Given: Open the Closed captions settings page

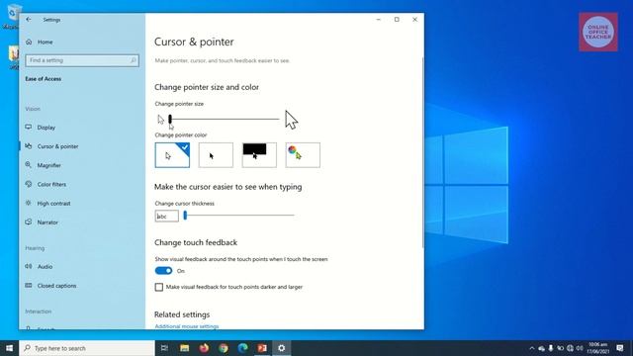Looking at the screenshot, I should point(56,286).
